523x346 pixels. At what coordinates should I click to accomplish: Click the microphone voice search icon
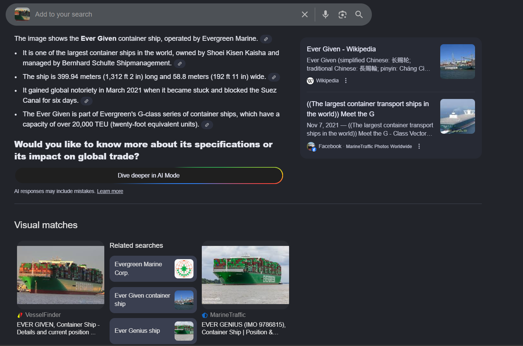click(325, 14)
